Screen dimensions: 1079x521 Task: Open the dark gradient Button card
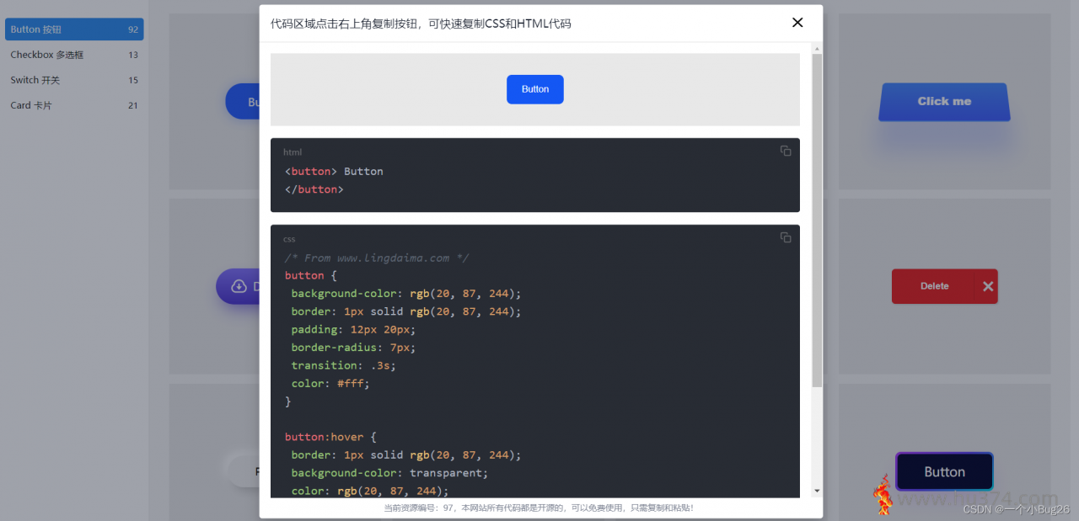click(944, 472)
